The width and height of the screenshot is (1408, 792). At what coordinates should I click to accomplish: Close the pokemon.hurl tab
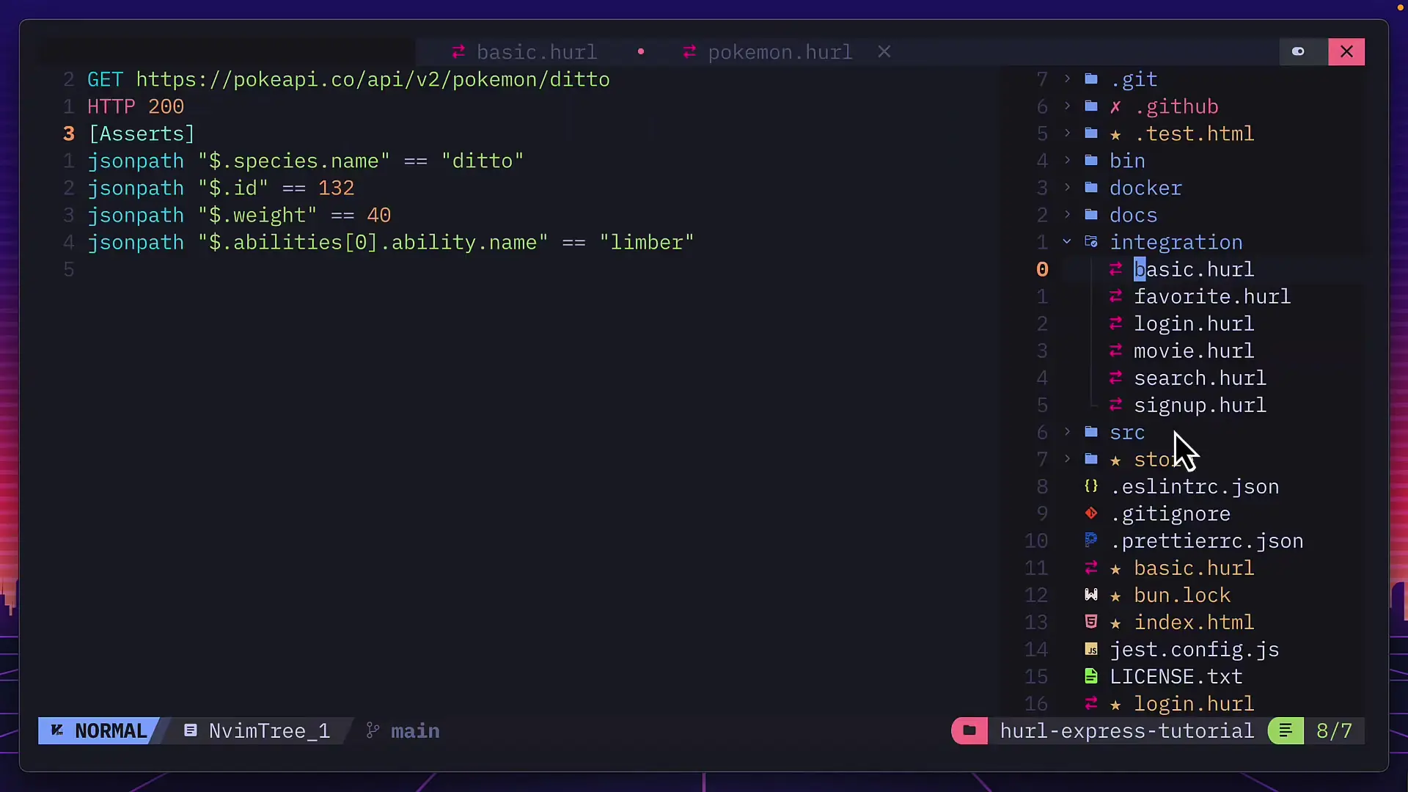[x=884, y=52]
